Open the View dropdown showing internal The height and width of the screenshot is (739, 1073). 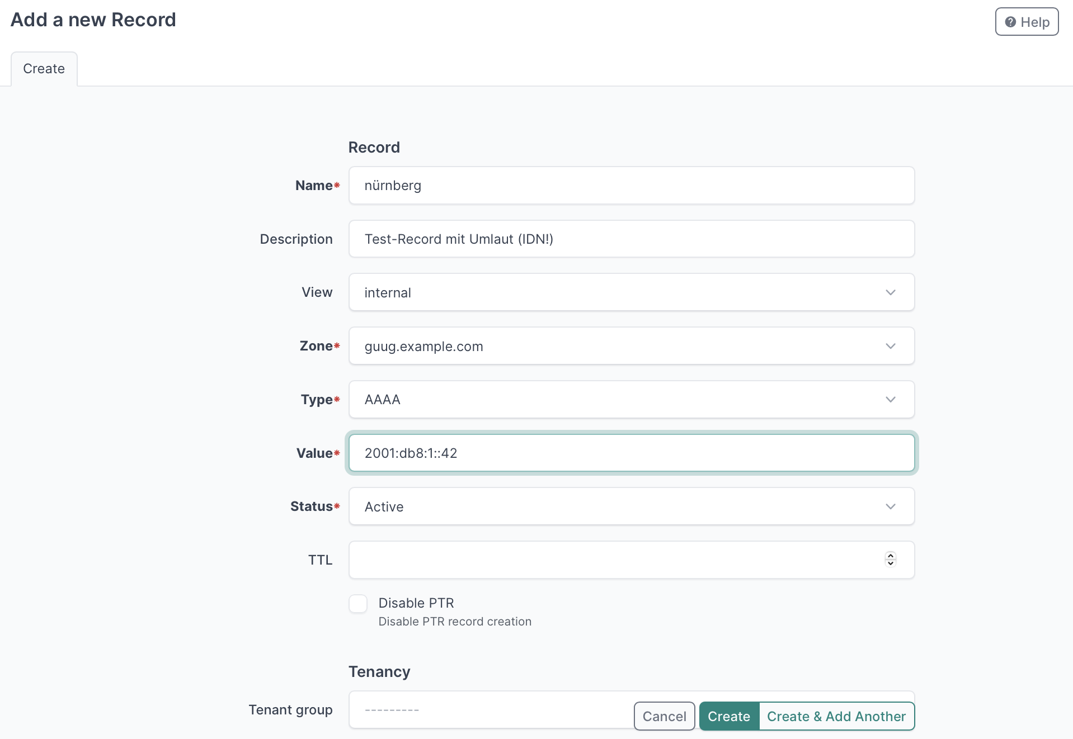tap(630, 292)
